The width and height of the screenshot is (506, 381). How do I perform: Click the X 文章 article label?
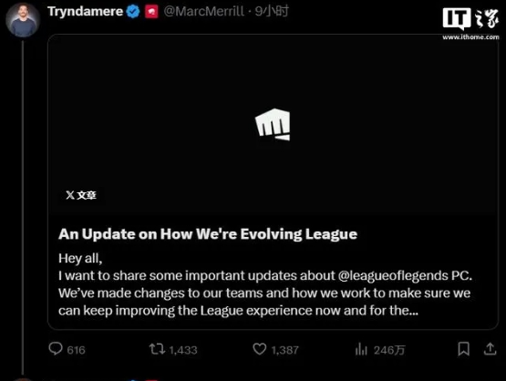[81, 195]
